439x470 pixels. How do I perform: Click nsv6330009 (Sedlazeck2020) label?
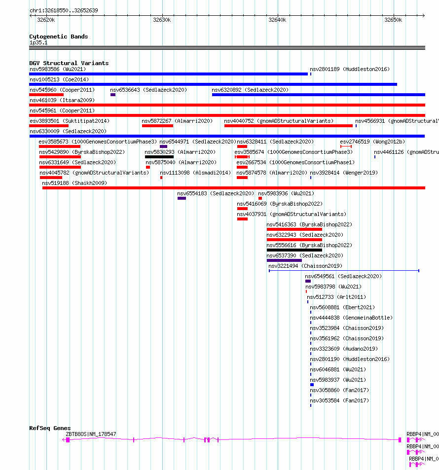[x=68, y=131]
